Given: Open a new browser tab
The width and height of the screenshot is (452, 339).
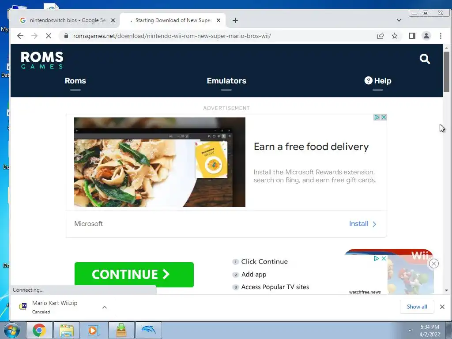Looking at the screenshot, I should coord(235,20).
